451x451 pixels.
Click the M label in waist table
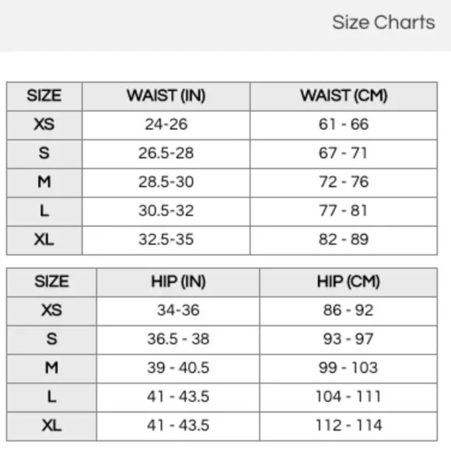[44, 182]
